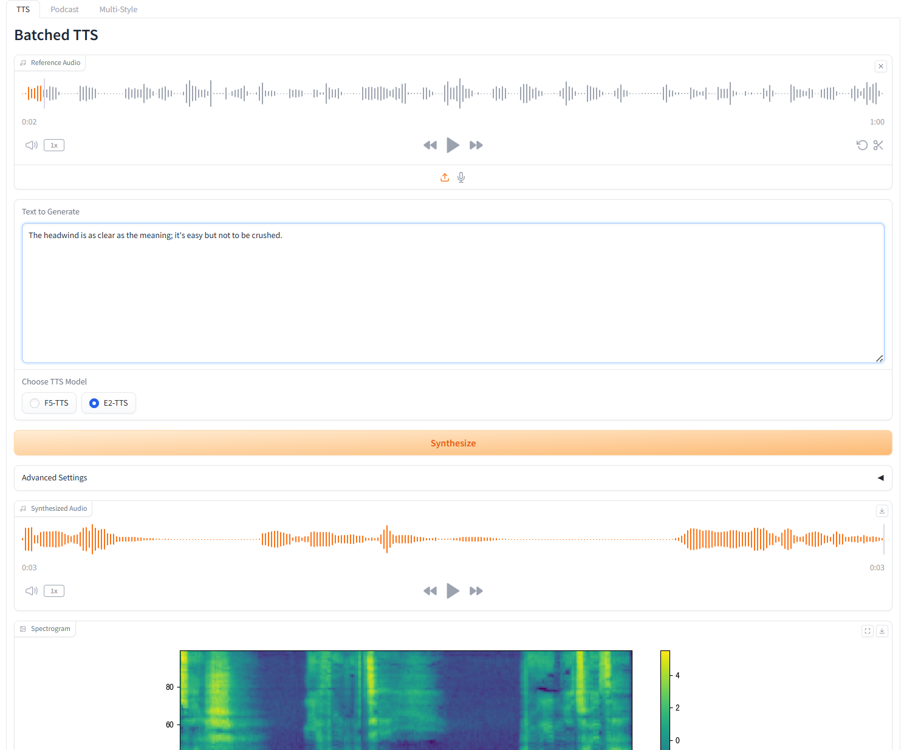Fast-forward the reference audio
Screen dimensions: 904x750
pyautogui.click(x=476, y=145)
